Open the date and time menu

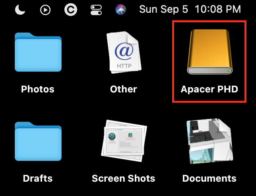[190, 9]
